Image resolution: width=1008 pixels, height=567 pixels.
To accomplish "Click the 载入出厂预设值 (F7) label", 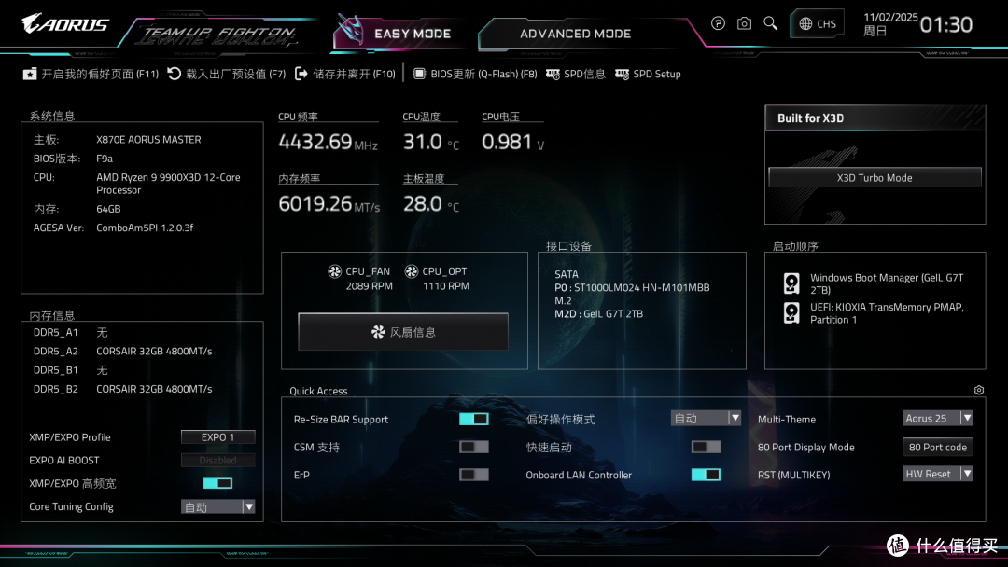I will pyautogui.click(x=236, y=74).
